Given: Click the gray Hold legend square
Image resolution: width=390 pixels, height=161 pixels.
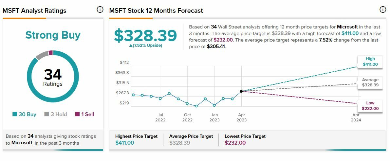Looking at the screenshot, I should 46,114.
